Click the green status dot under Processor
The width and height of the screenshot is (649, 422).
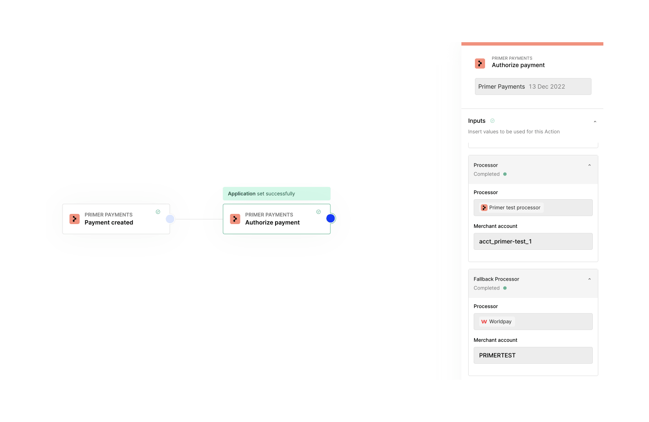pos(505,174)
